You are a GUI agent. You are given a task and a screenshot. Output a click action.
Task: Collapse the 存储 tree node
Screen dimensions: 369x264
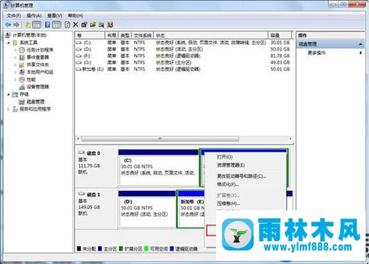pyautogui.click(x=9, y=95)
